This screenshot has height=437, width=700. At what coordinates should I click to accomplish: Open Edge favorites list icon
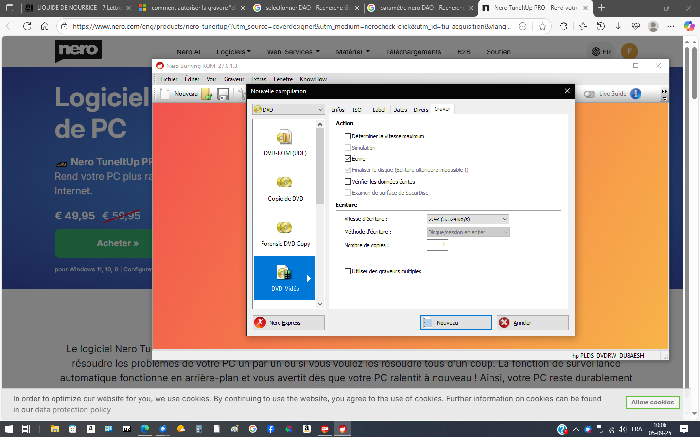(x=583, y=26)
